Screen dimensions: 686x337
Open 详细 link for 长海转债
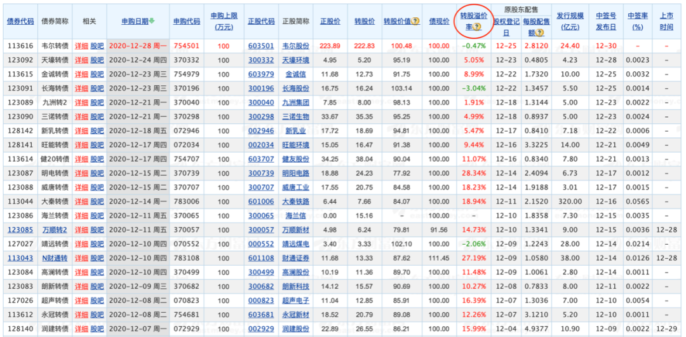tap(81, 88)
